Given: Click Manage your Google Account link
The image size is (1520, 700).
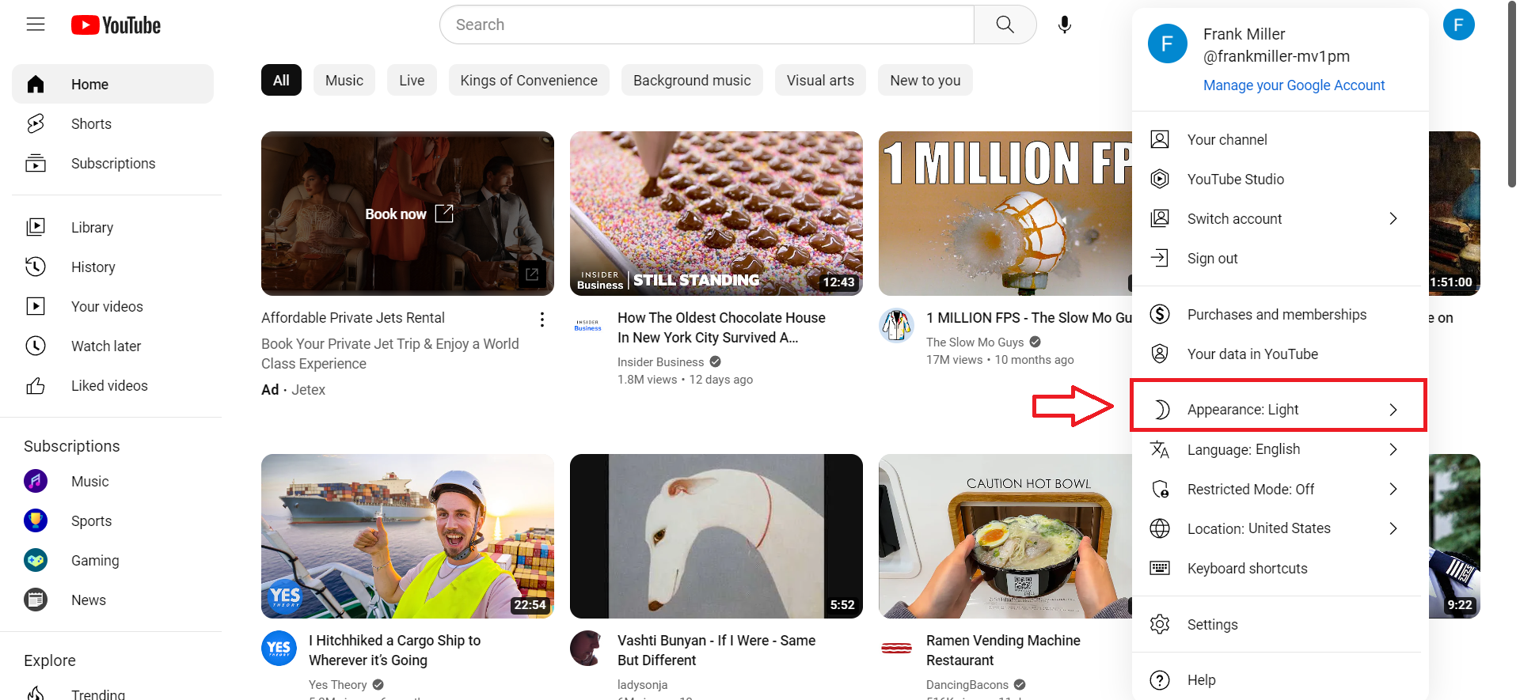Looking at the screenshot, I should [x=1294, y=85].
